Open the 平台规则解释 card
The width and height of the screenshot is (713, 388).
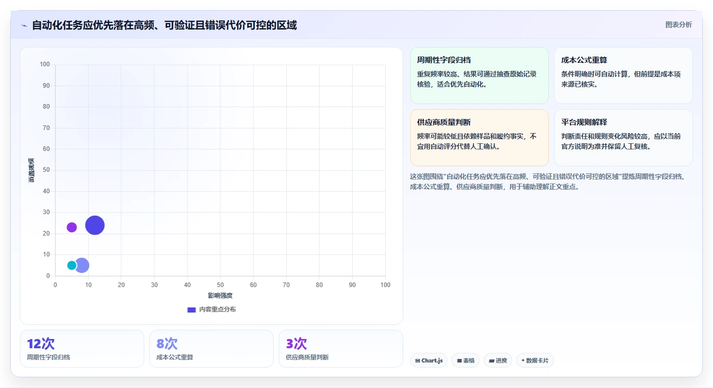623,138
